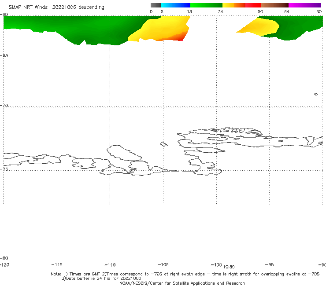326x286 pixels.
Task: Click the color scale label '64'
Action: 287,11
